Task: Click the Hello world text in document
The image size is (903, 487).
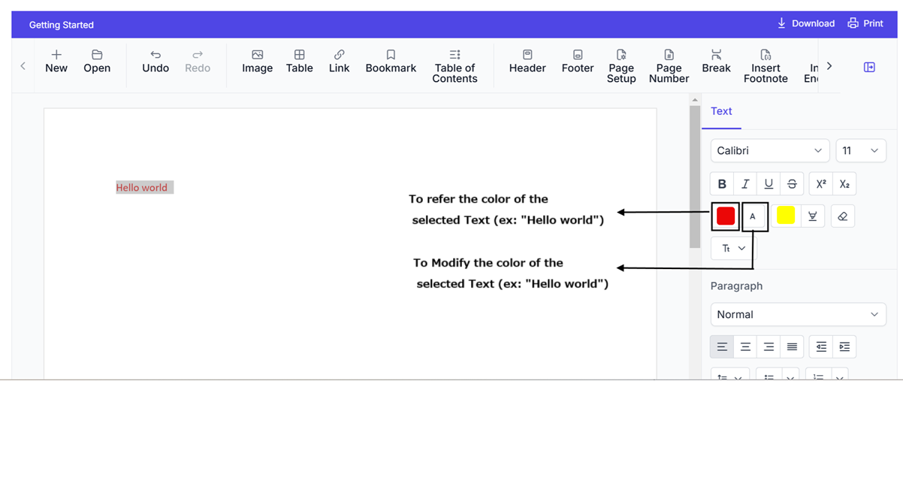Action: point(142,188)
